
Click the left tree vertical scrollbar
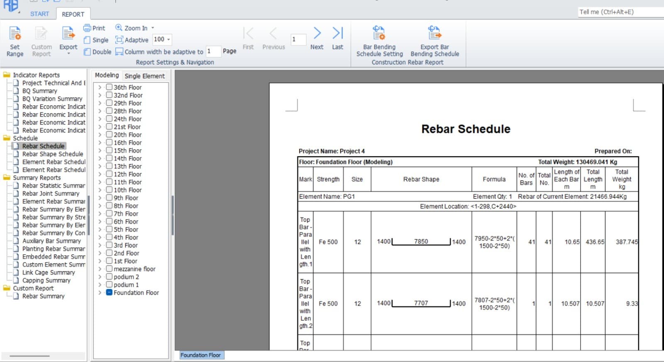[88, 215]
